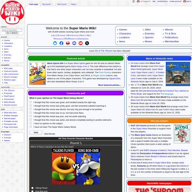
Task: Open the contributions link in the header
Action: 162,1
